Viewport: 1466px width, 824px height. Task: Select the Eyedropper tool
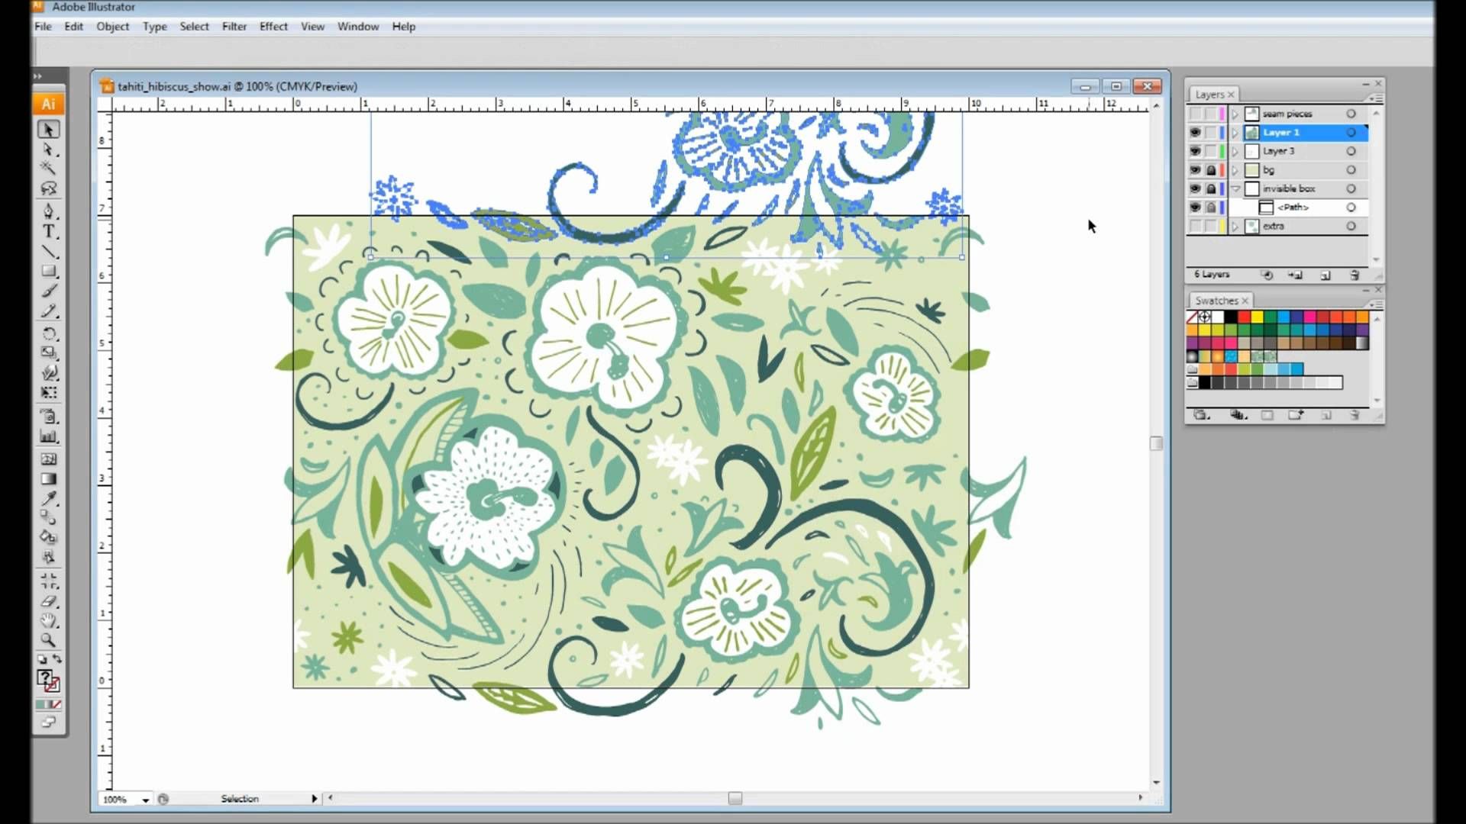(47, 500)
